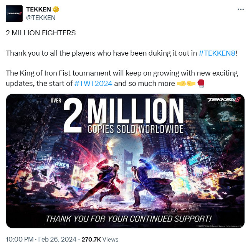Open the three-dot more options menu
The width and height of the screenshot is (248, 245).
241,9
